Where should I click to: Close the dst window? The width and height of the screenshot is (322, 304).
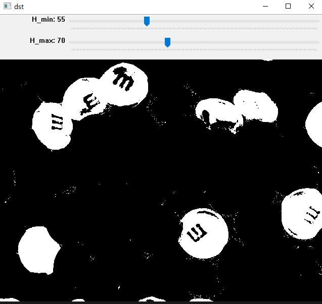point(311,7)
